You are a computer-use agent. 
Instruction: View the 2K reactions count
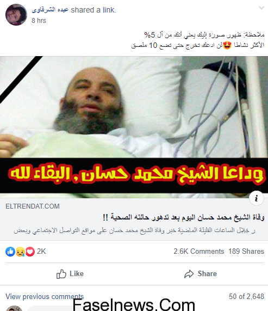41,251
